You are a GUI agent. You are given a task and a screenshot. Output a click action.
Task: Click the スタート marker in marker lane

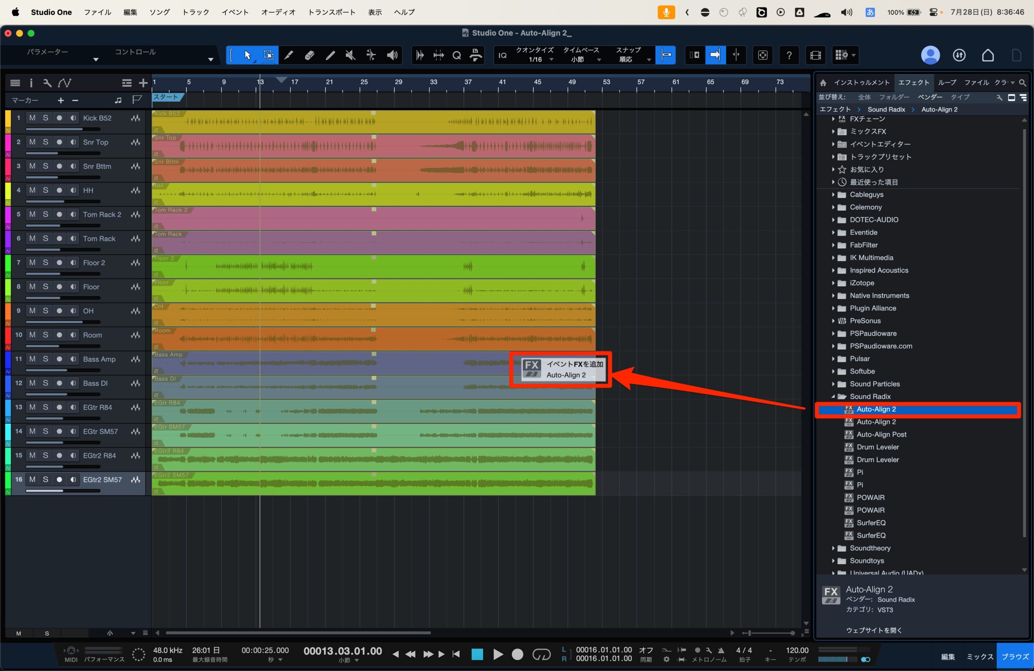tap(168, 97)
